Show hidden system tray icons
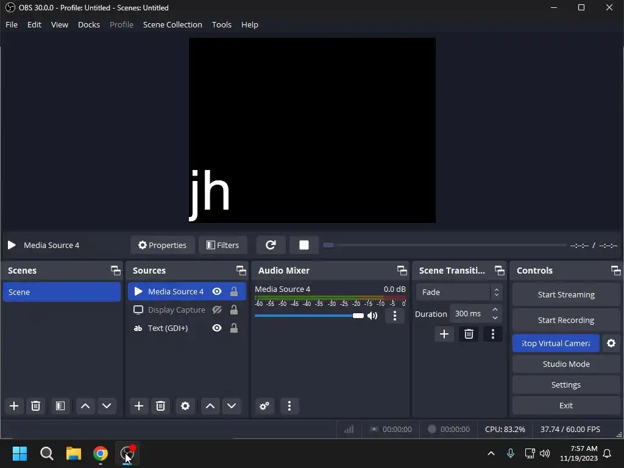Image resolution: width=624 pixels, height=468 pixels. 491,453
